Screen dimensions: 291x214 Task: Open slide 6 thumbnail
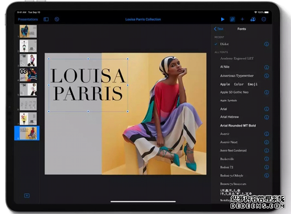[28, 104]
